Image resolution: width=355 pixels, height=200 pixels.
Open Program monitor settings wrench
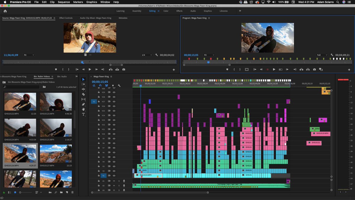332,55
